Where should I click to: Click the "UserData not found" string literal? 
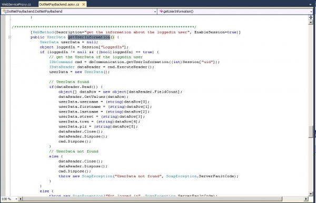coord(138,176)
